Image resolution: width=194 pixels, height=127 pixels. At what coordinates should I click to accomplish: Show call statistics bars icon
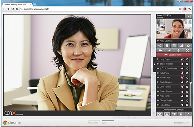pos(181,46)
